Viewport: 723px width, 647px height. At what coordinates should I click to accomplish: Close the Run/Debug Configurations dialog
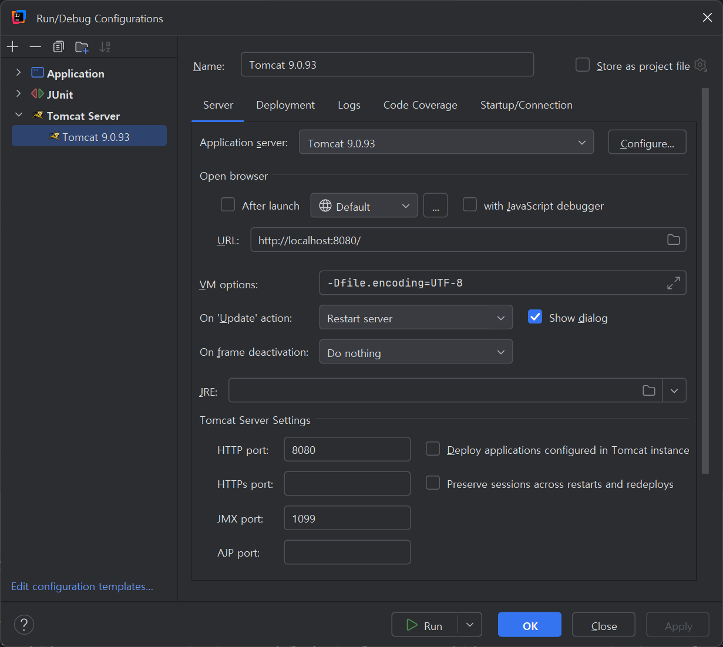click(x=707, y=18)
